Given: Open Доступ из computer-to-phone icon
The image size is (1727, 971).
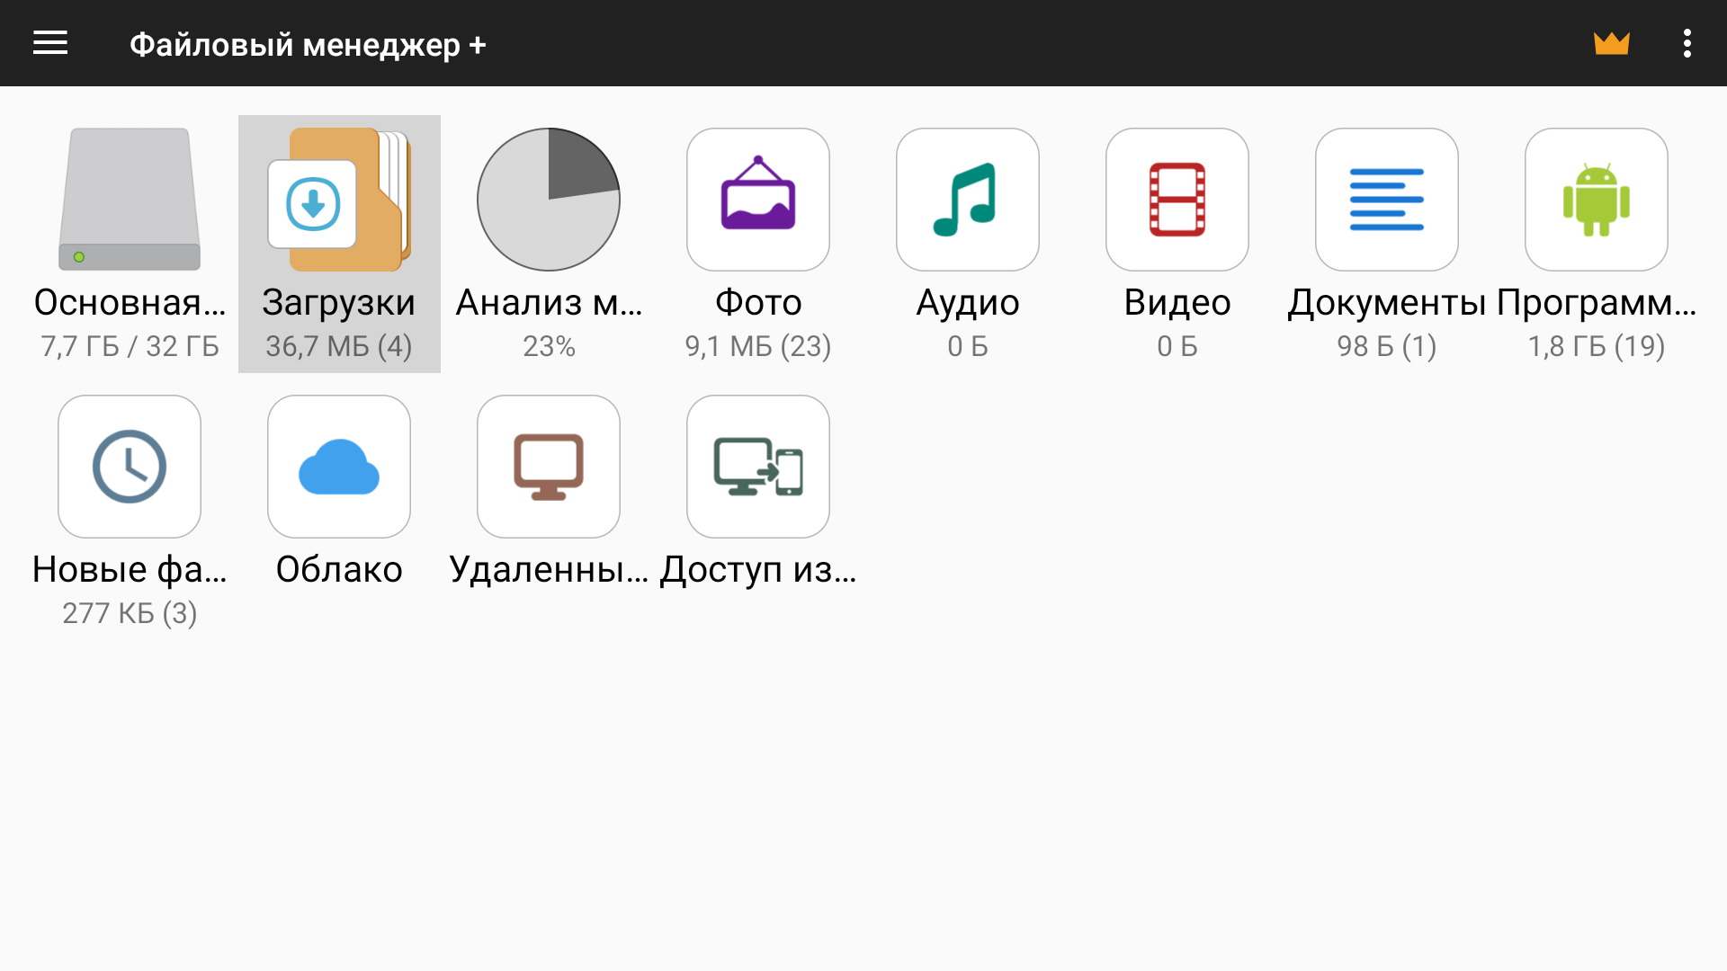Looking at the screenshot, I should tap(758, 467).
